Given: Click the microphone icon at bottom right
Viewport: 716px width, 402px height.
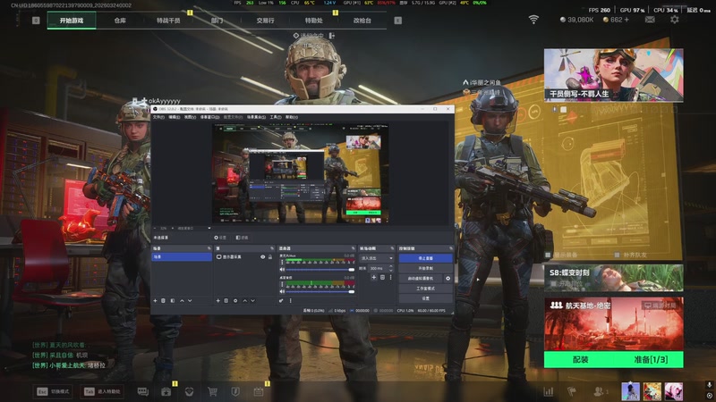Looking at the screenshot, I should pos(709,385).
